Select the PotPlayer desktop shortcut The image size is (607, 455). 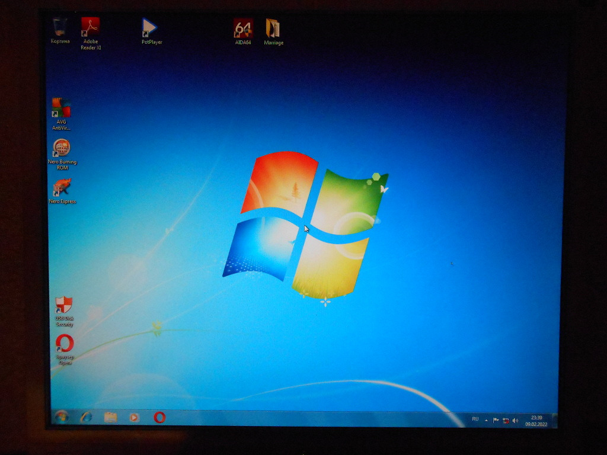click(151, 31)
